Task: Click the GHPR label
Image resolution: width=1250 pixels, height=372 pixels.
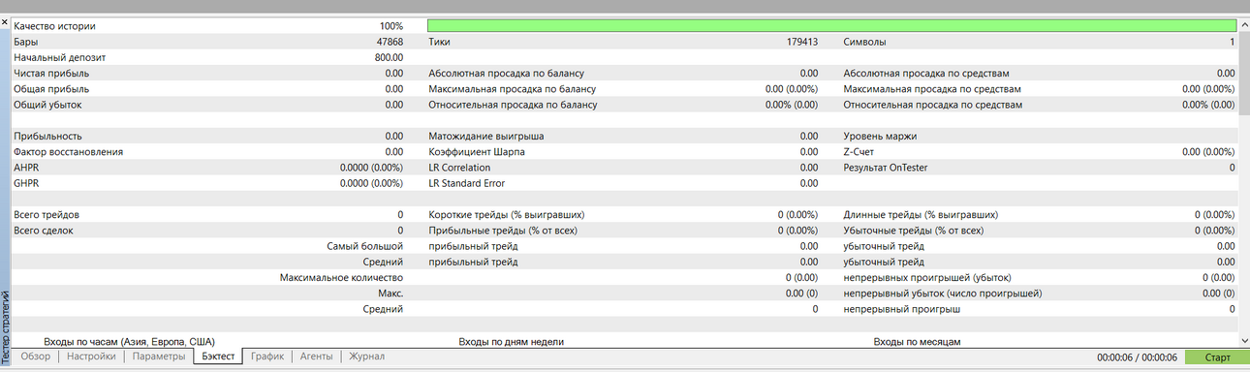Action: coord(26,182)
